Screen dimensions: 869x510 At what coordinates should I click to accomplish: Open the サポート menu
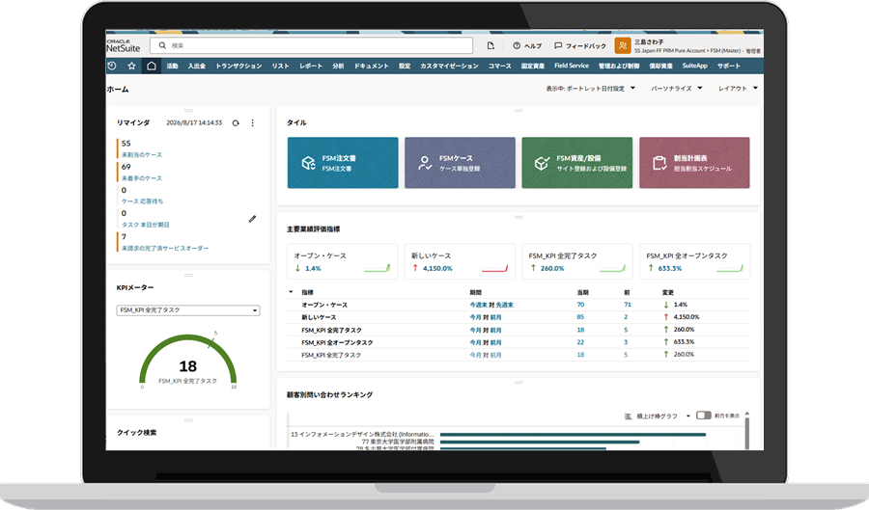coord(729,66)
